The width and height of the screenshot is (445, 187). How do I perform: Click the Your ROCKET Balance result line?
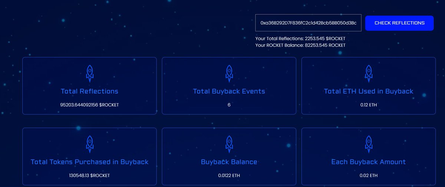click(x=300, y=45)
